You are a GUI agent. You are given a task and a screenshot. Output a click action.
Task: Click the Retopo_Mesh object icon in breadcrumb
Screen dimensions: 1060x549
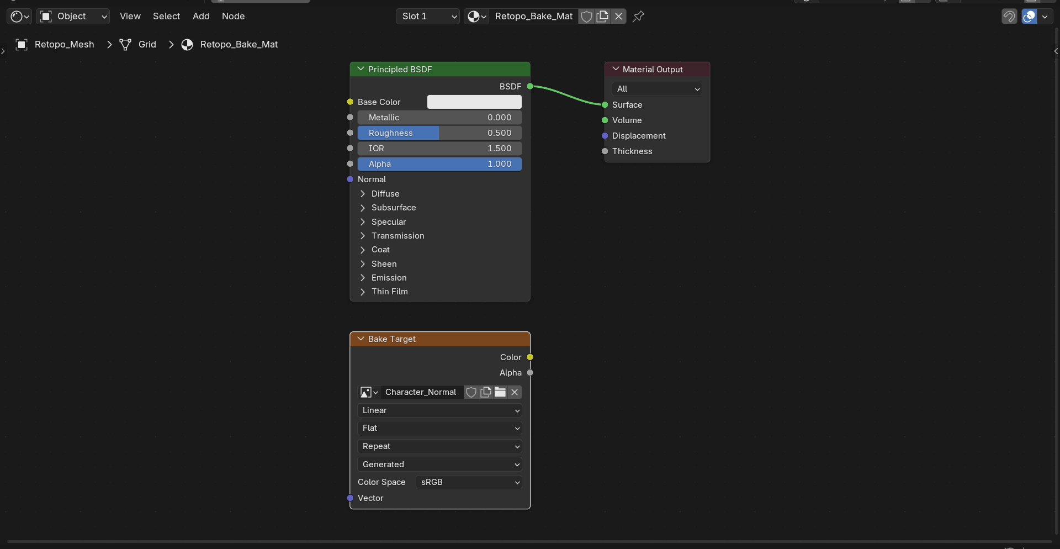(22, 45)
